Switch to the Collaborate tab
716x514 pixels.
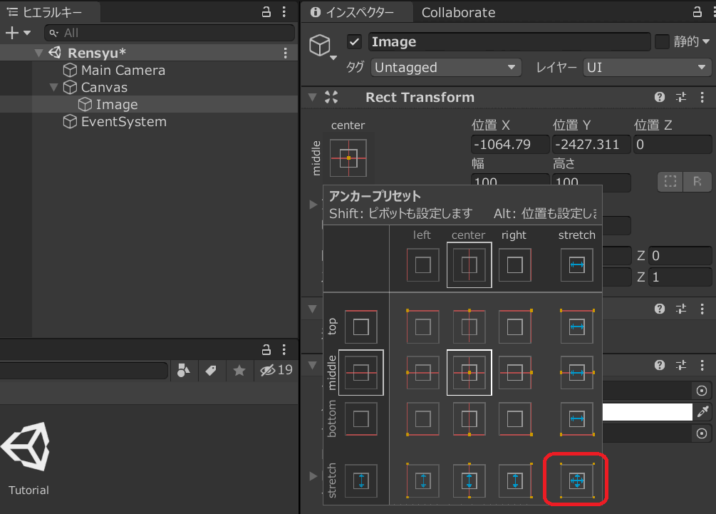coord(458,12)
